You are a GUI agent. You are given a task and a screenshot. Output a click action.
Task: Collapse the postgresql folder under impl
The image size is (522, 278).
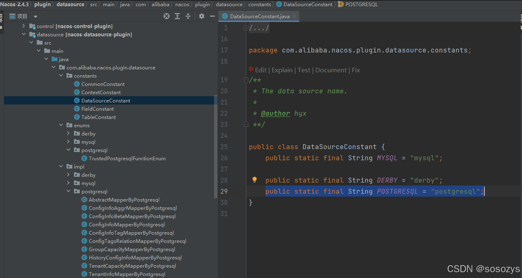(68, 191)
